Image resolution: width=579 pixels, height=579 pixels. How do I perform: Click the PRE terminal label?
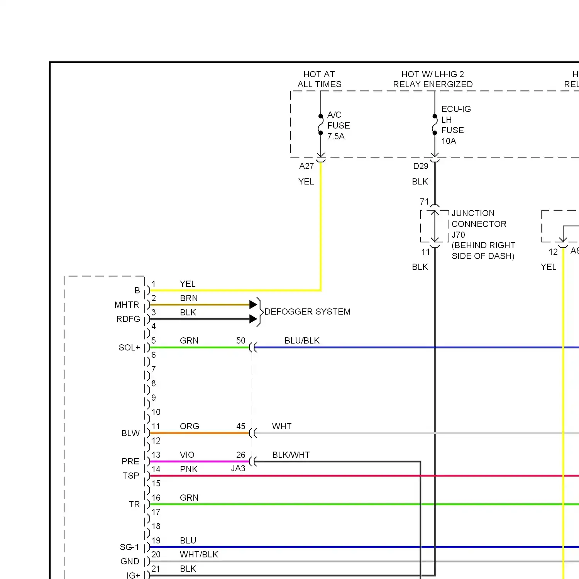(x=130, y=461)
